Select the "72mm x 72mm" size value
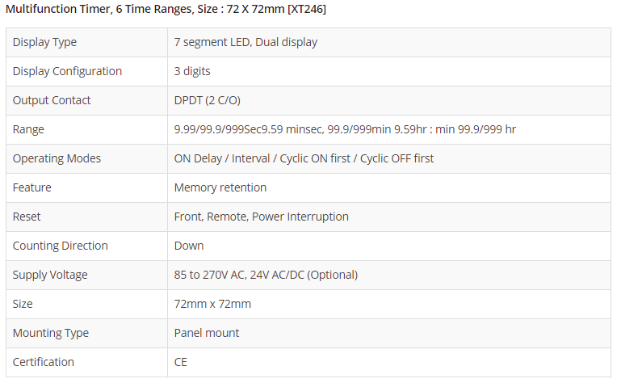The height and width of the screenshot is (383, 617). click(212, 304)
